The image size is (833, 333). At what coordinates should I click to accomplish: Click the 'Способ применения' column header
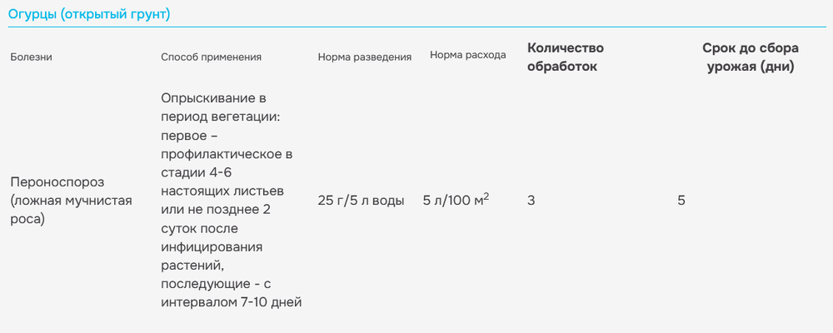(211, 57)
